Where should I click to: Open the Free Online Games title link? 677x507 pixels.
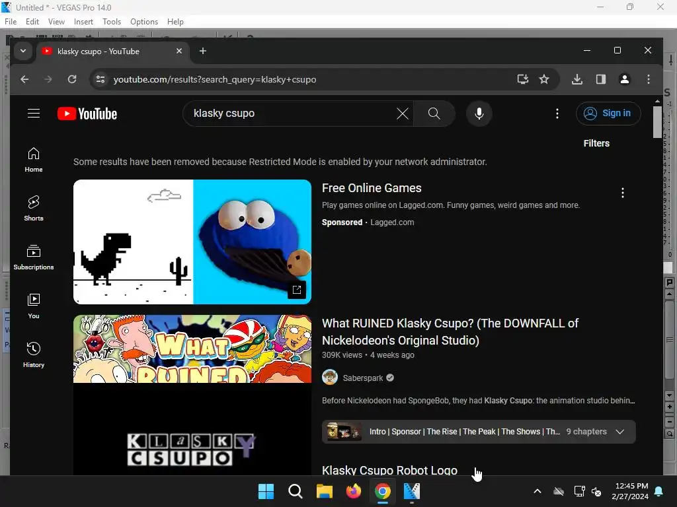point(372,188)
